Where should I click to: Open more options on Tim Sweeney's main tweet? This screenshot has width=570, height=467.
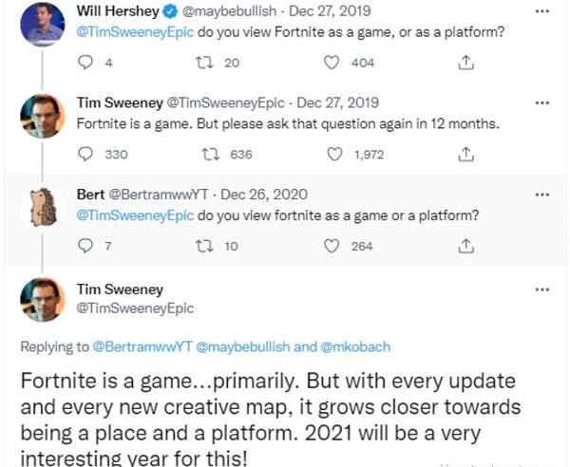pos(542,289)
